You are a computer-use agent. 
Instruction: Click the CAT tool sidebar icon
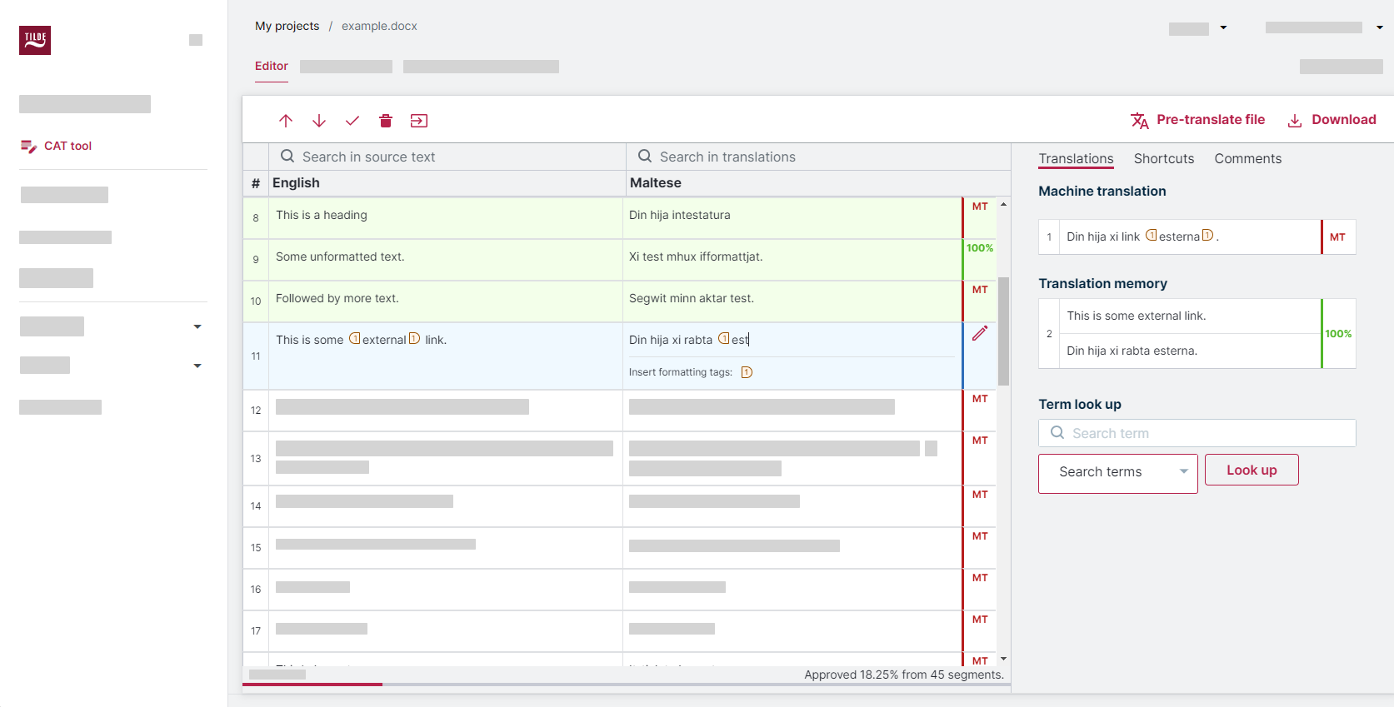28,147
